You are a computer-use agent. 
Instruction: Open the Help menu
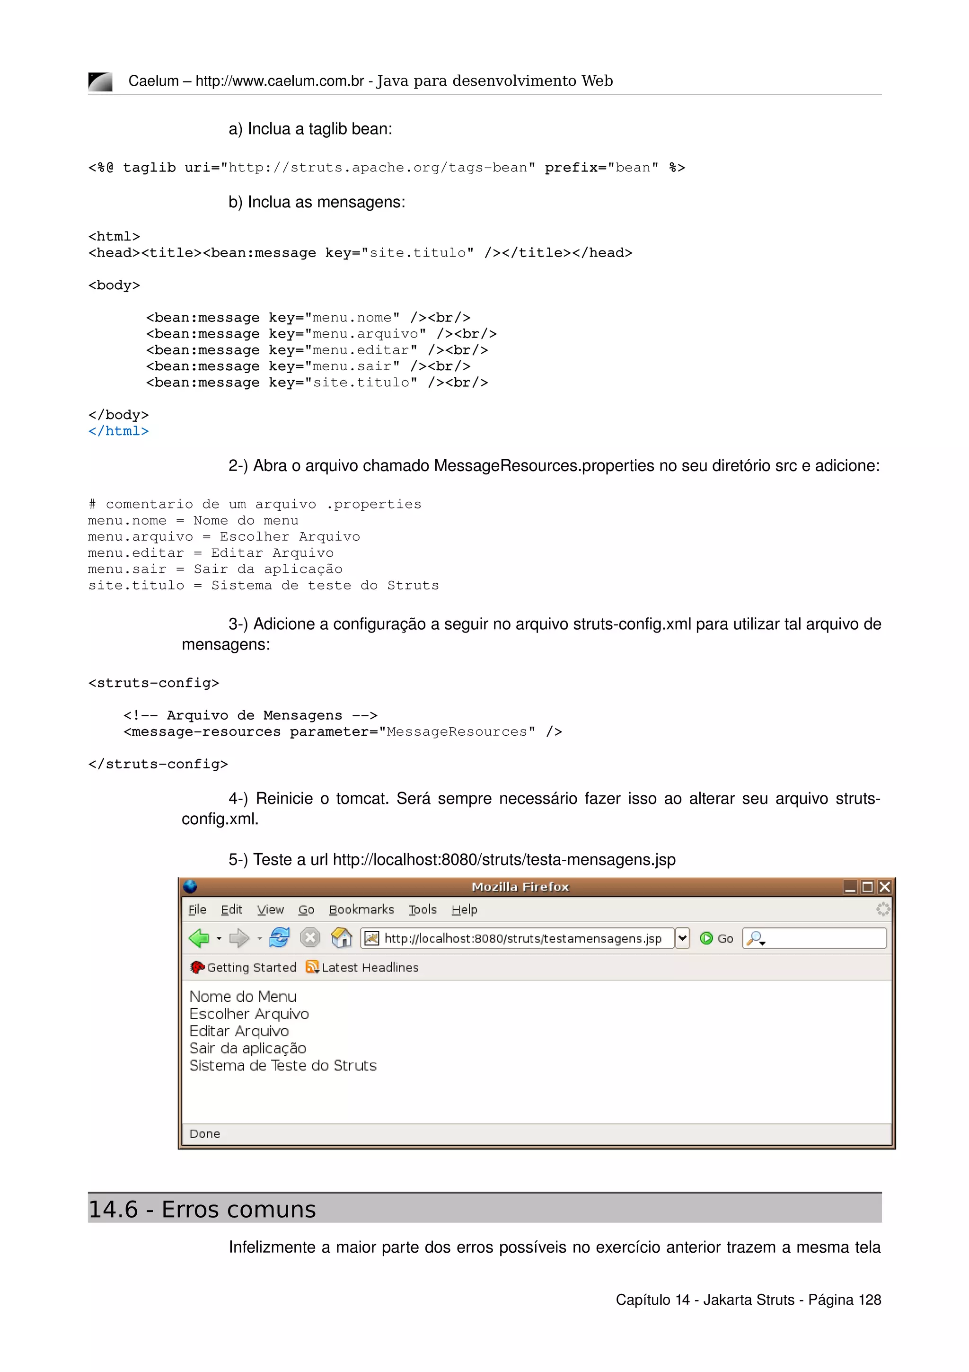465,909
